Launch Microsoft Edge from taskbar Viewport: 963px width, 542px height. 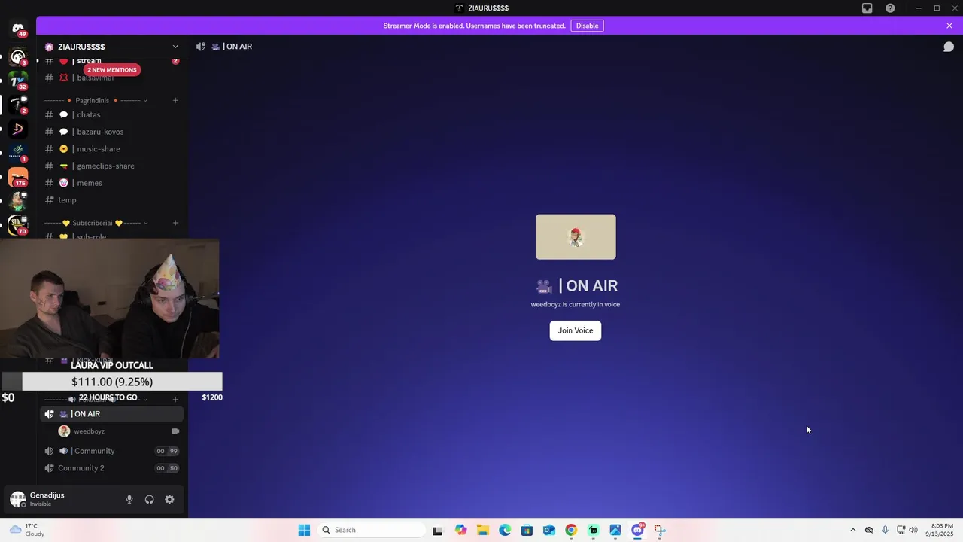coord(505,530)
